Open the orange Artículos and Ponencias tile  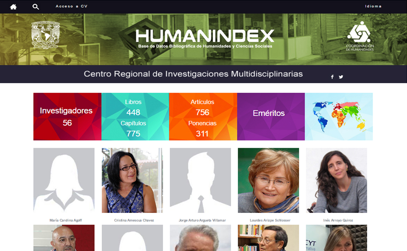203,117
